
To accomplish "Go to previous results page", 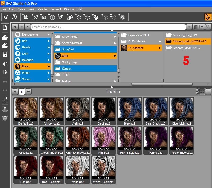I will coord(15,92).
